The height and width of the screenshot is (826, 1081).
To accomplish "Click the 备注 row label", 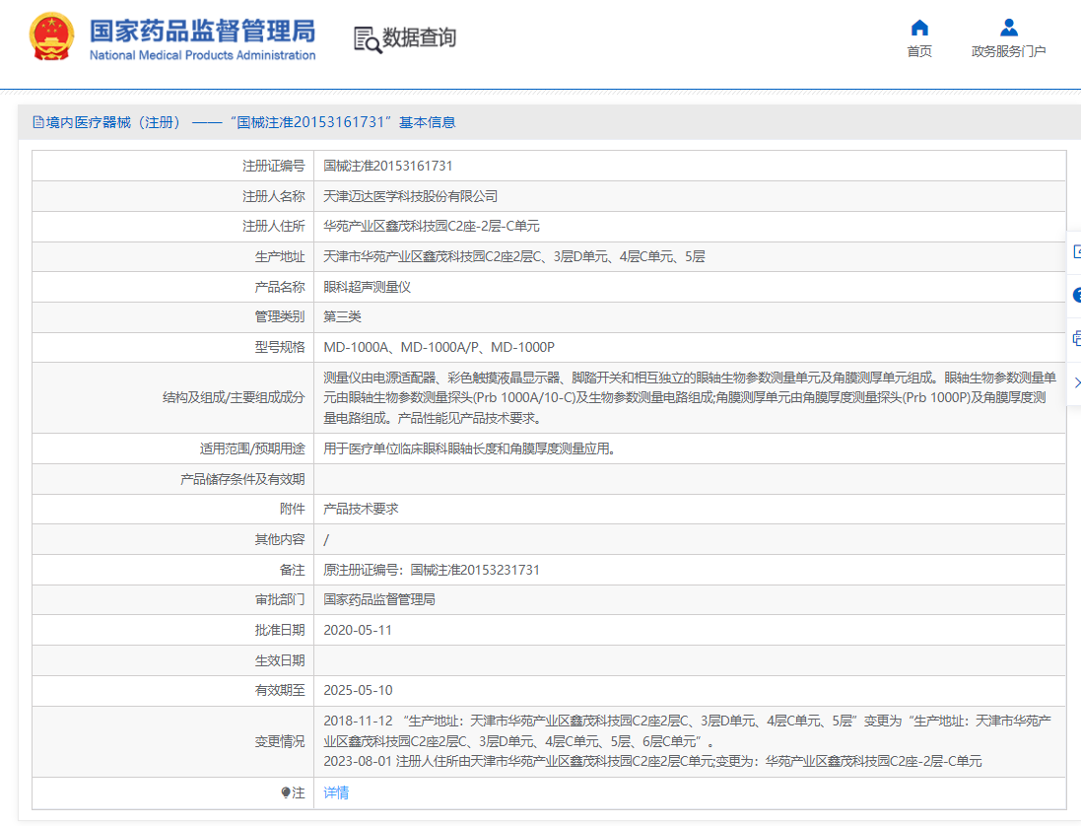I will click(292, 570).
